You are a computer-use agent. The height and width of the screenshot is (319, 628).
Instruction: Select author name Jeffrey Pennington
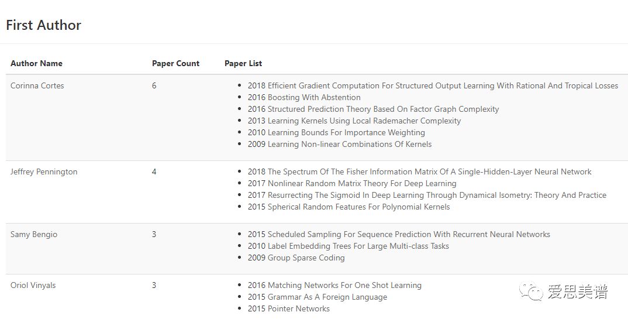[44, 171]
